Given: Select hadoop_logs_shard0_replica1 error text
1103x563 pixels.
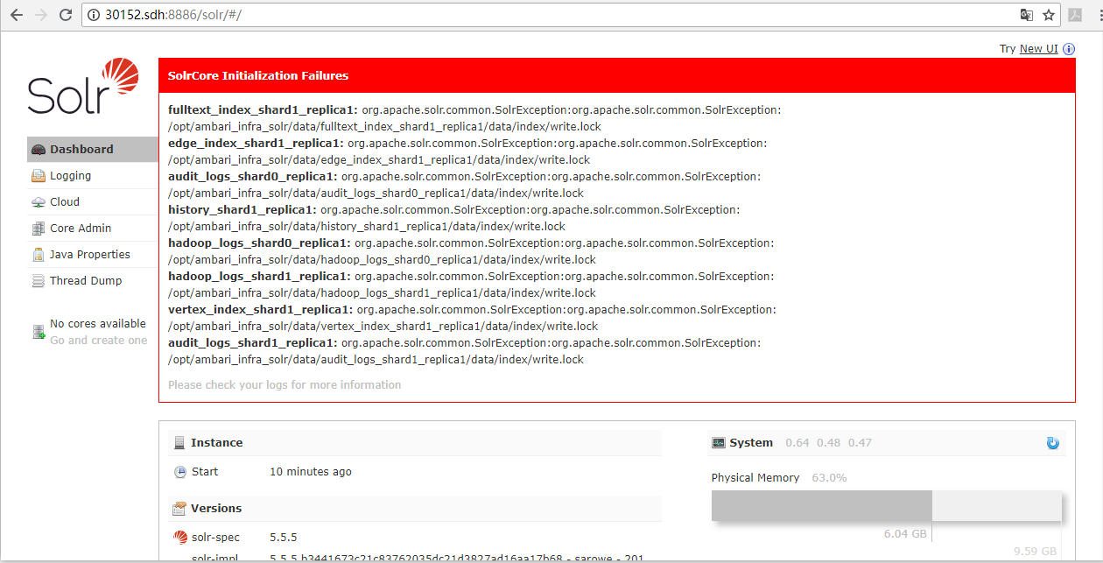Looking at the screenshot, I should pos(471,252).
